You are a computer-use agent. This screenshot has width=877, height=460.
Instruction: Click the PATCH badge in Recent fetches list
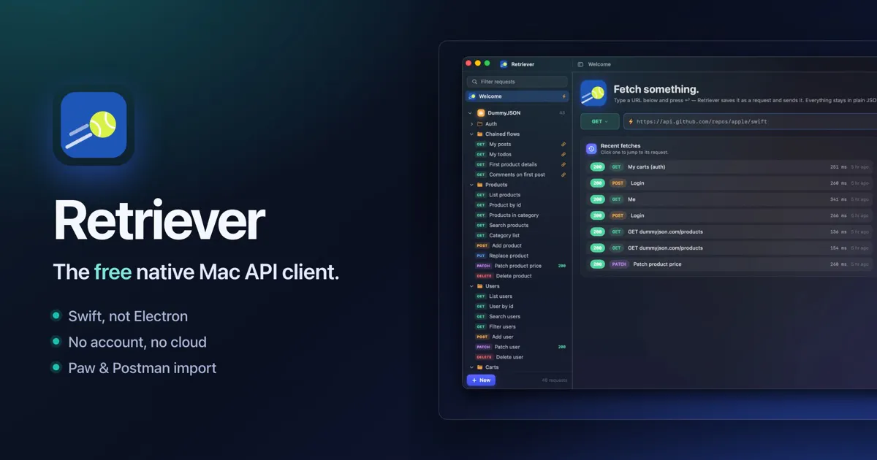[619, 264]
